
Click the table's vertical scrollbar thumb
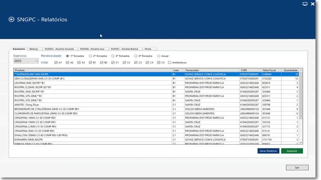(300, 96)
